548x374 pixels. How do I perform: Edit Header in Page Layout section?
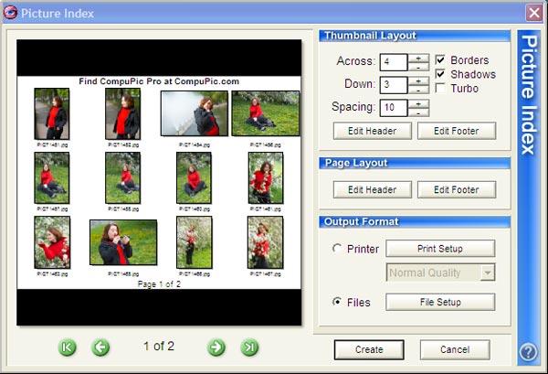point(373,189)
